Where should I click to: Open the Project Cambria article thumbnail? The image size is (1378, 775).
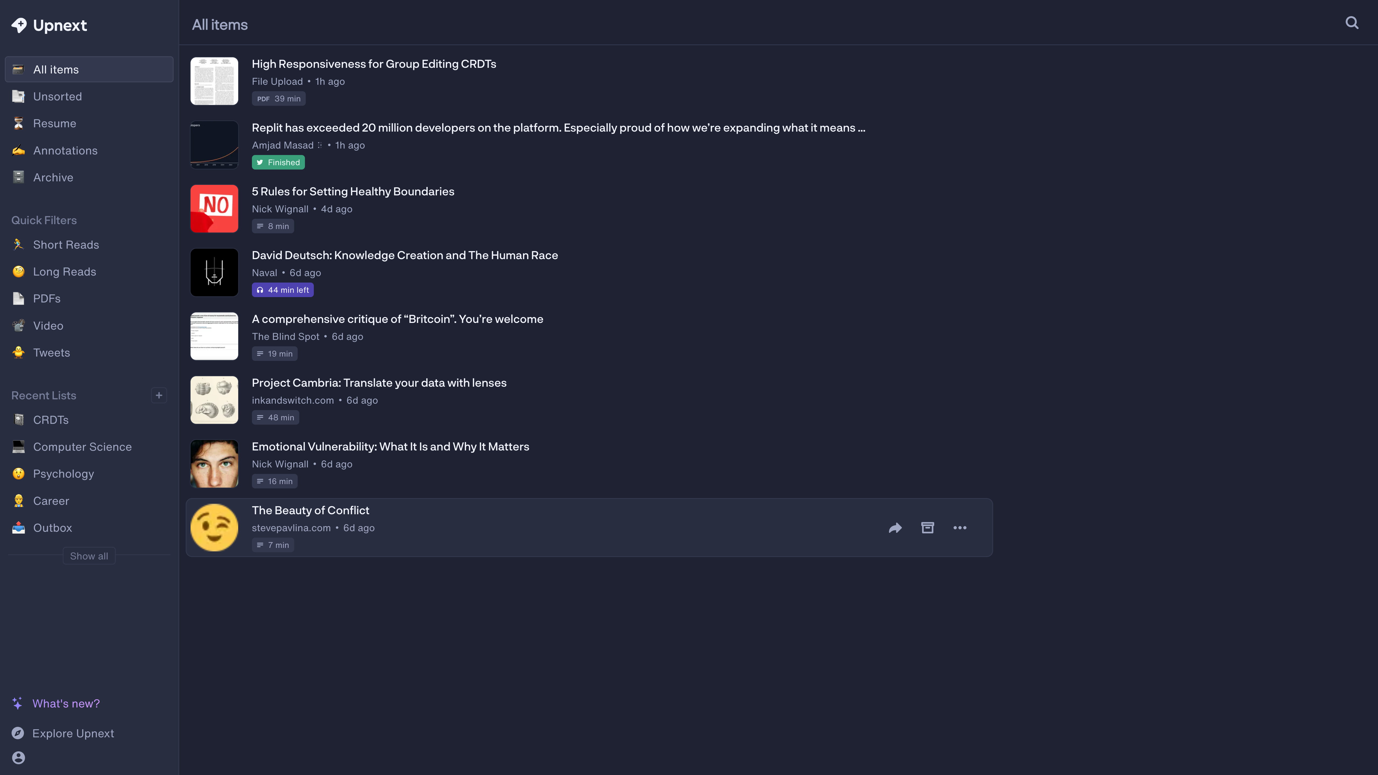[214, 400]
